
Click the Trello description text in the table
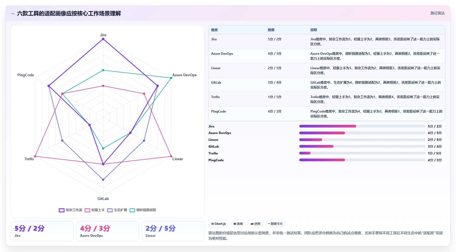click(x=375, y=99)
